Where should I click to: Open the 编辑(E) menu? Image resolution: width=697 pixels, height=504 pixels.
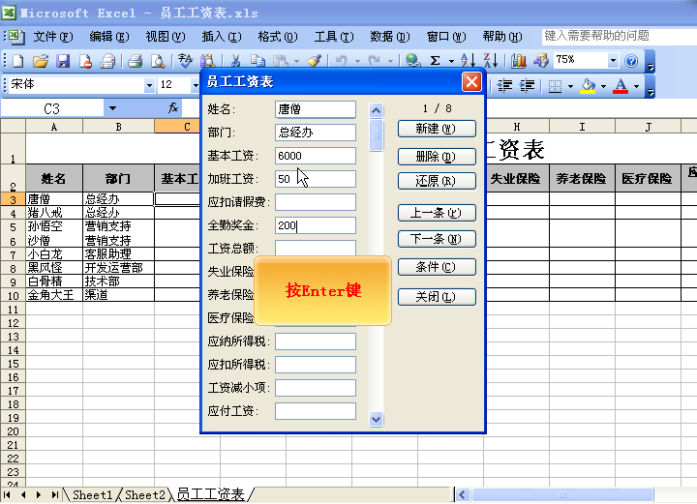[108, 37]
